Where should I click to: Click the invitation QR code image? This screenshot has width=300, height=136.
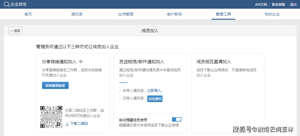click(51, 117)
